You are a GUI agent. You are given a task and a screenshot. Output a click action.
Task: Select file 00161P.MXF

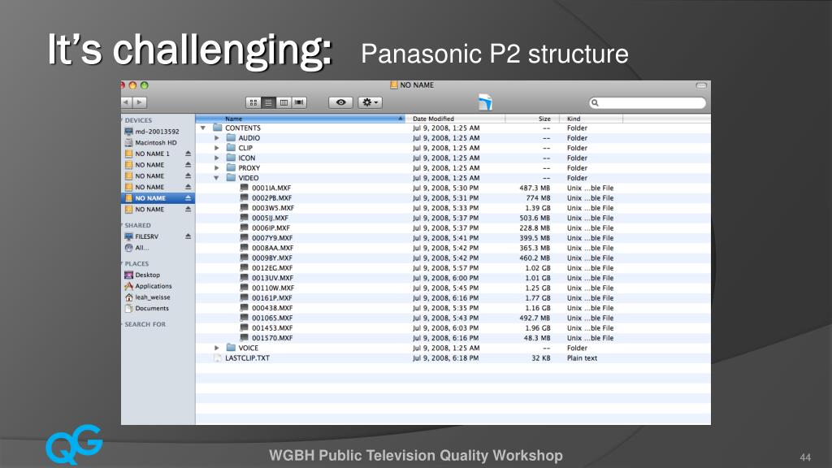tap(271, 298)
